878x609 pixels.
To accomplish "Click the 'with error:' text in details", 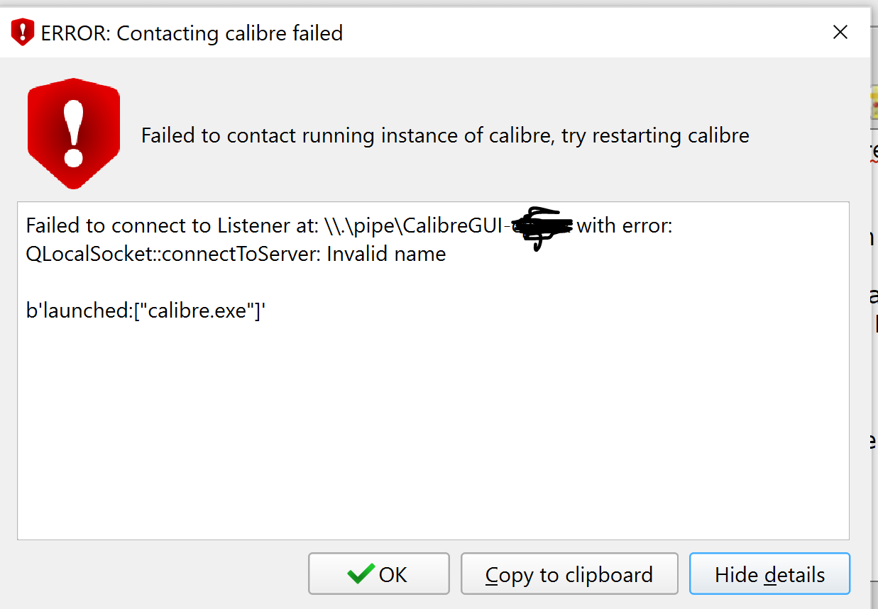I will pyautogui.click(x=625, y=226).
